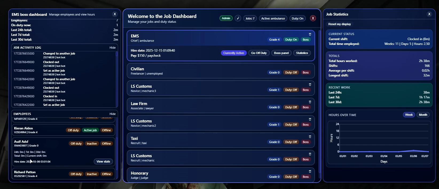Close the Job Statistics panel
The width and height of the screenshot is (439, 189).
429,14
